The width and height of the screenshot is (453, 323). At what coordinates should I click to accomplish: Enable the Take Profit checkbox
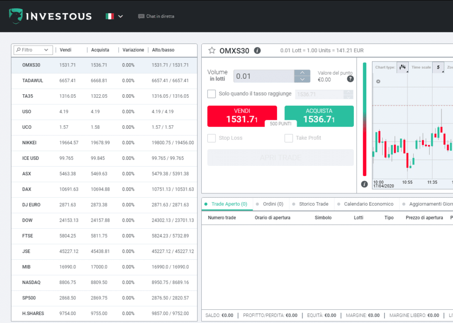point(288,138)
